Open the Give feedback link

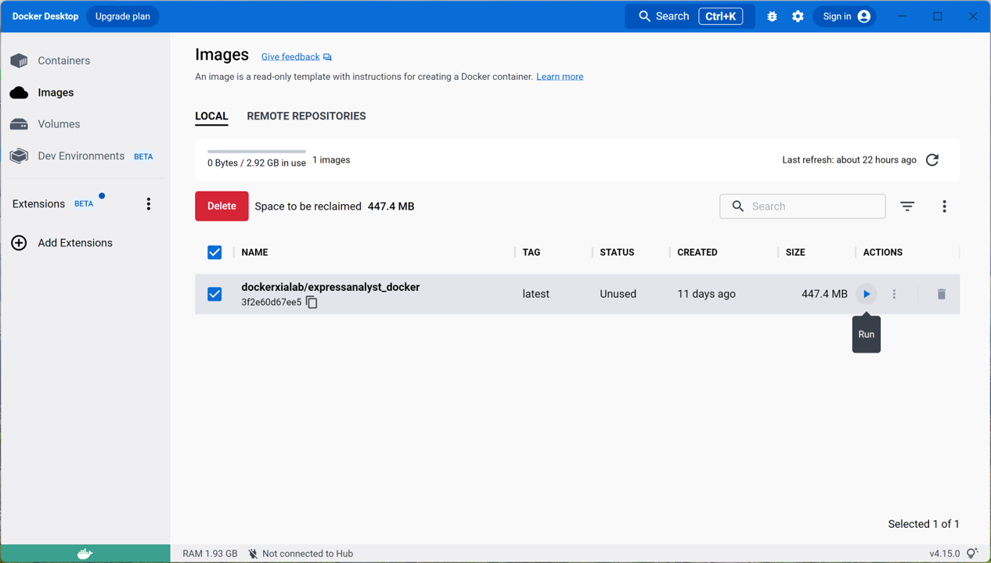(x=296, y=57)
